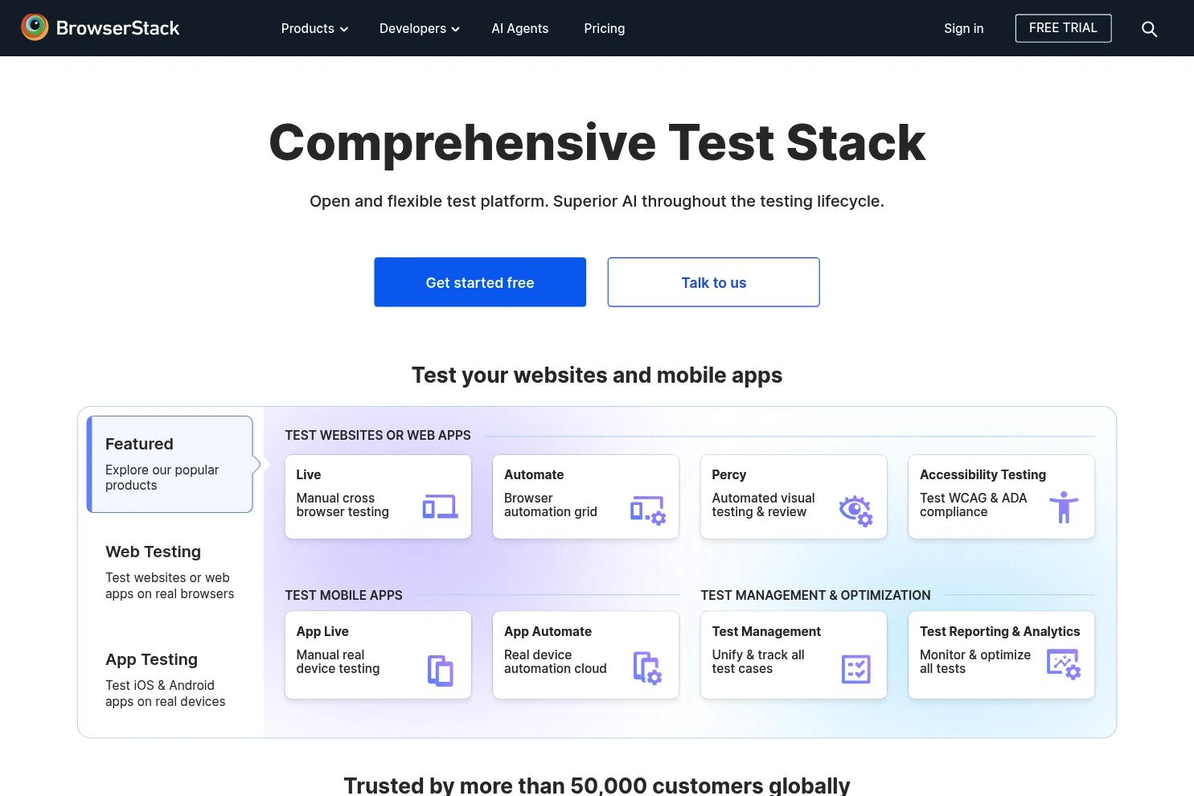Click the Percy eye icon
The height and width of the screenshot is (796, 1194).
[855, 510]
